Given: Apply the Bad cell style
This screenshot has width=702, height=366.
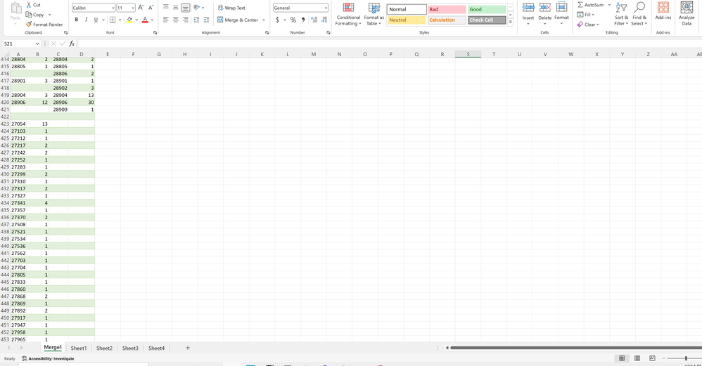Looking at the screenshot, I should click(x=447, y=9).
